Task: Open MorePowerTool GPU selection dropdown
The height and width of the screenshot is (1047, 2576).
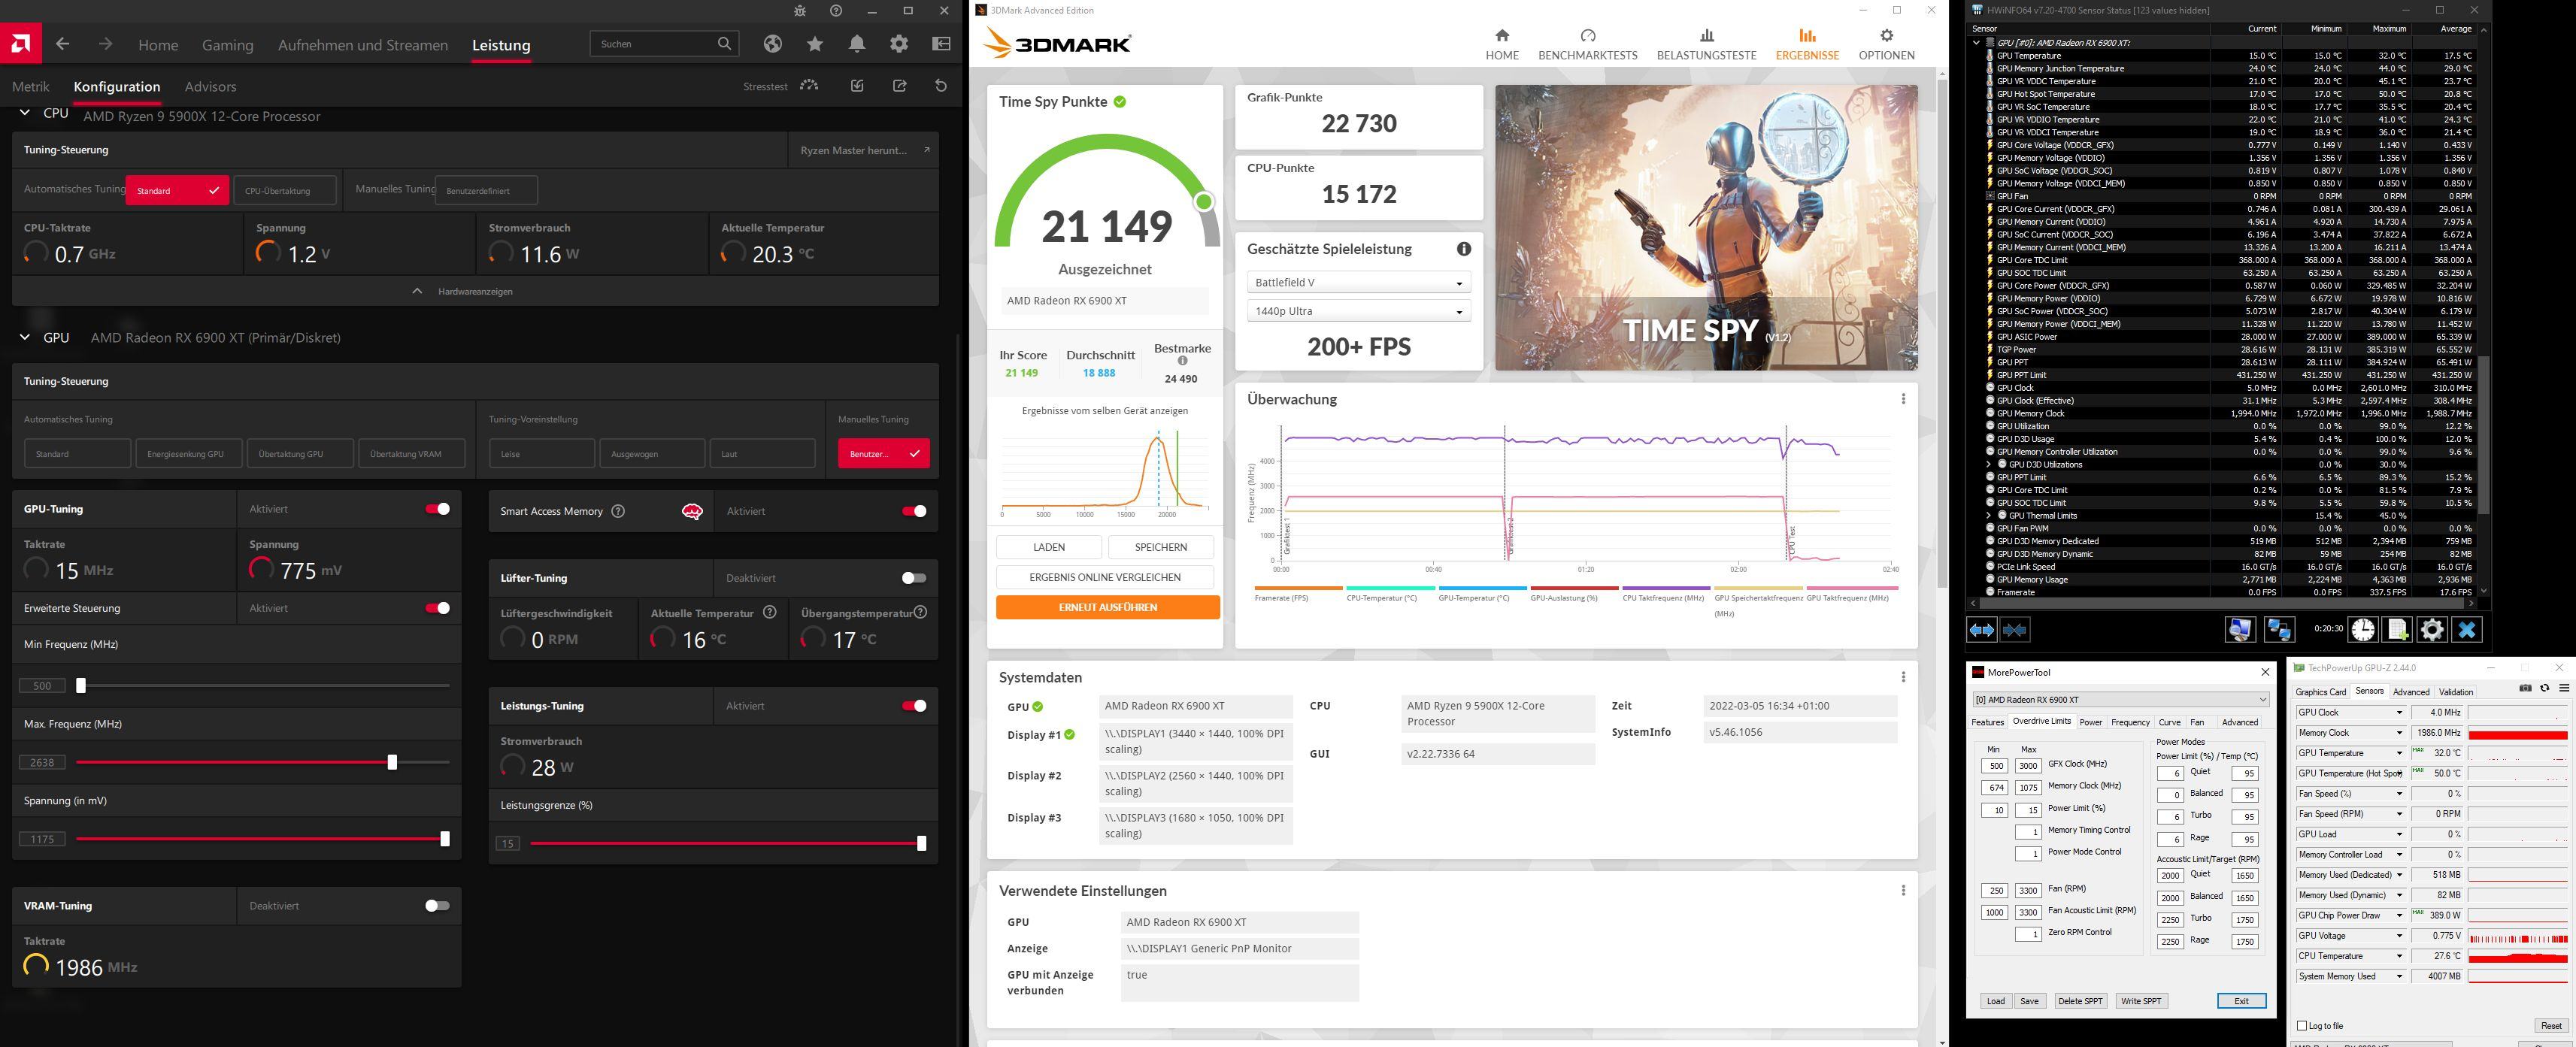Action: 2120,700
